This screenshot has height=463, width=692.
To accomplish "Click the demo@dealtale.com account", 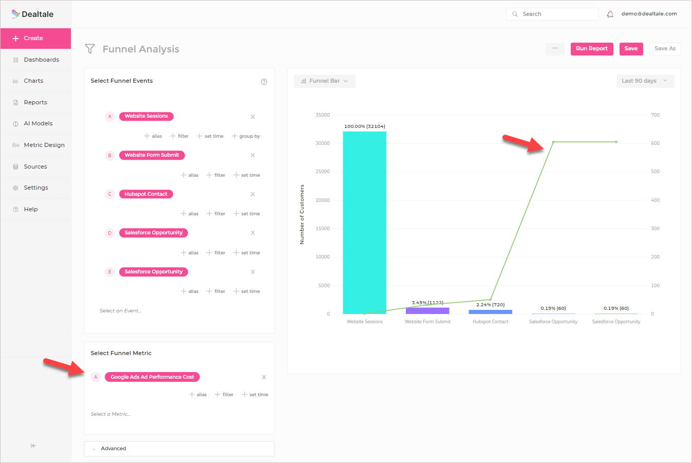I will tap(649, 14).
